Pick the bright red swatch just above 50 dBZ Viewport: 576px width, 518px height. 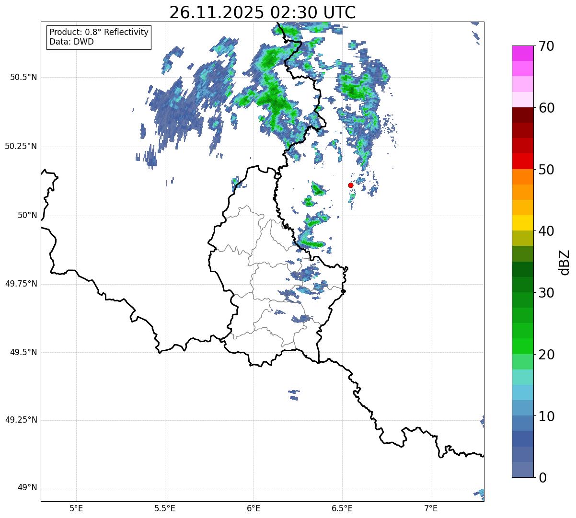pyautogui.click(x=522, y=161)
